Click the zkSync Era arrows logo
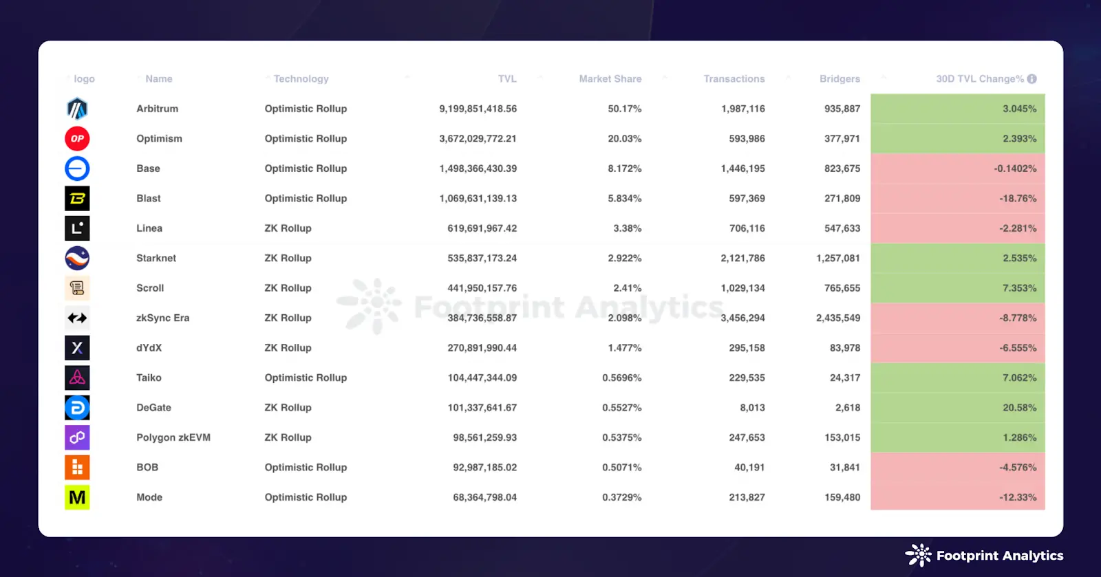The image size is (1101, 577). pyautogui.click(x=77, y=318)
